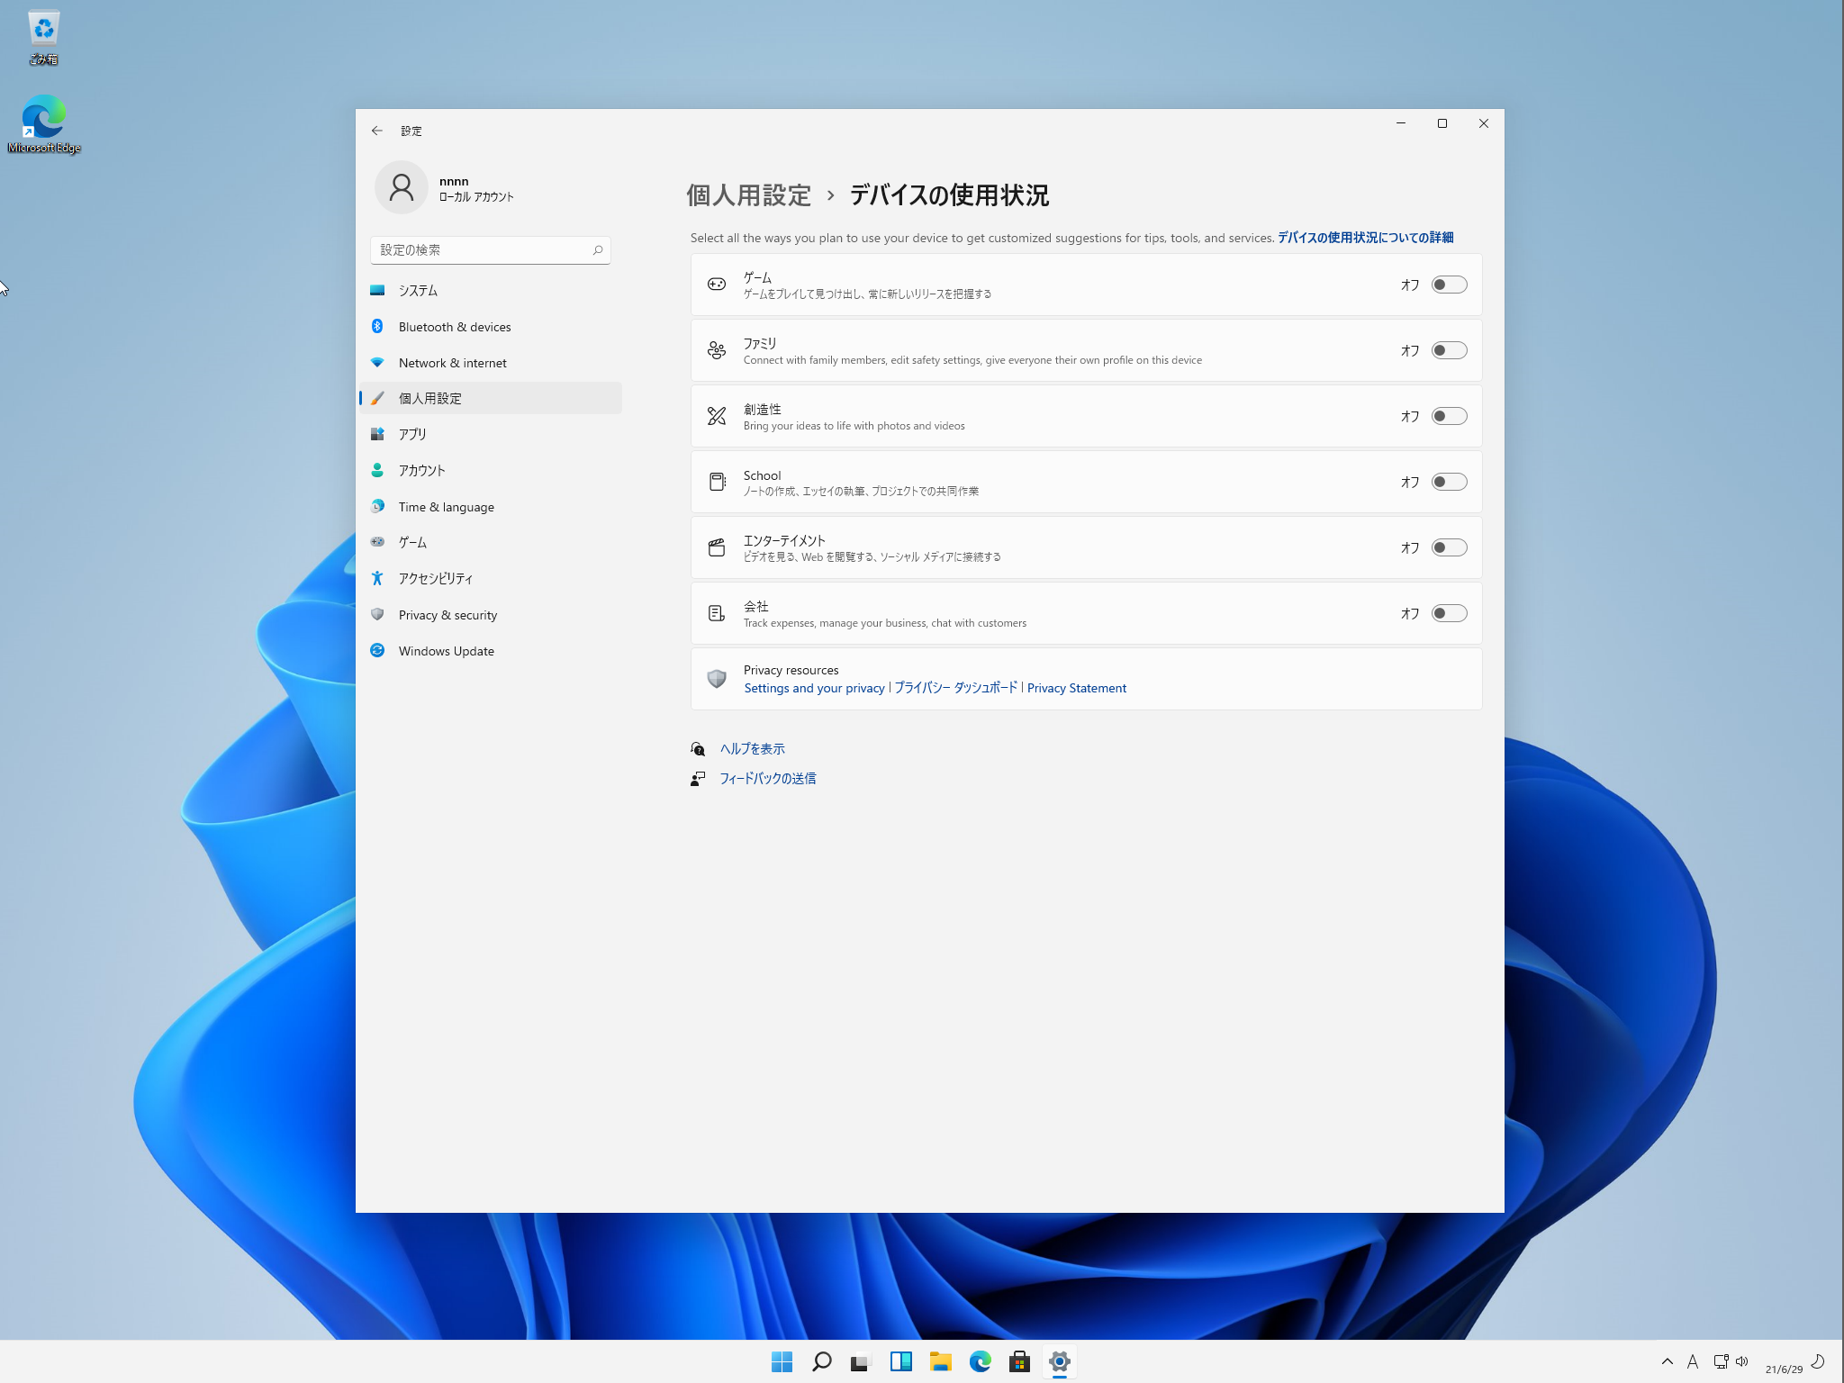Viewport: 1844px width, 1383px height.
Task: Click the Privacy resources shield icon
Action: 717,679
